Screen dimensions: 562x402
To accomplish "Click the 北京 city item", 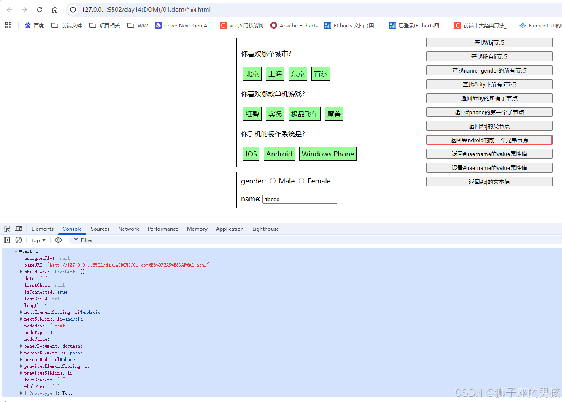I will [252, 74].
